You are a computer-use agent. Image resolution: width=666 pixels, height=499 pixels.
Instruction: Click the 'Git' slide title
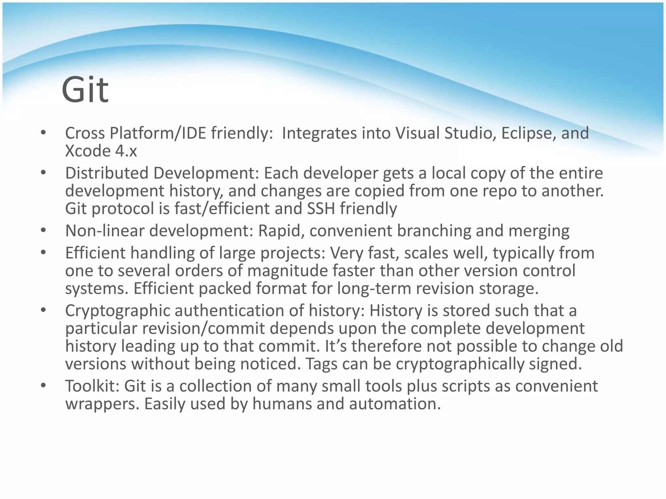[x=85, y=90]
